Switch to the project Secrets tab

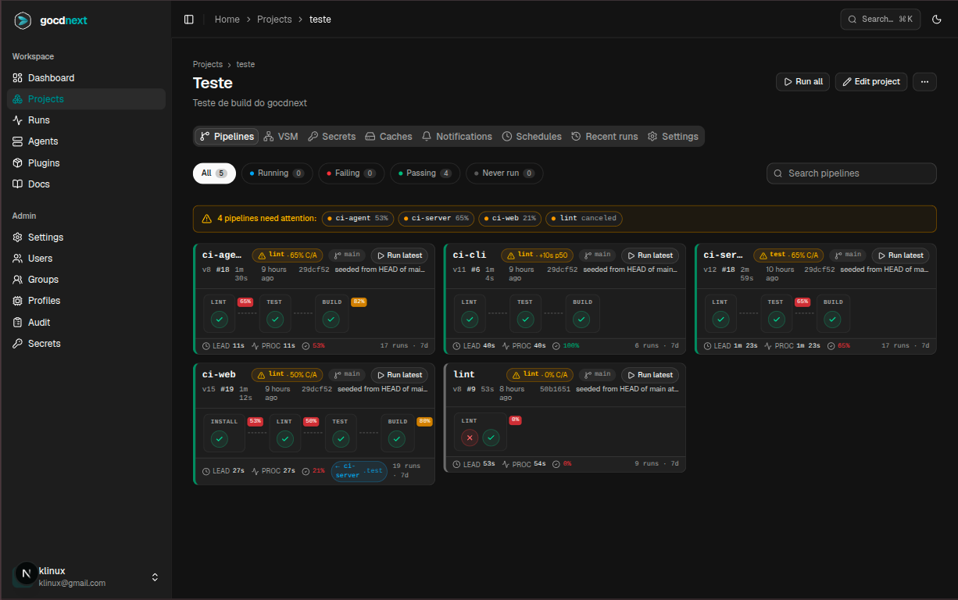point(331,137)
